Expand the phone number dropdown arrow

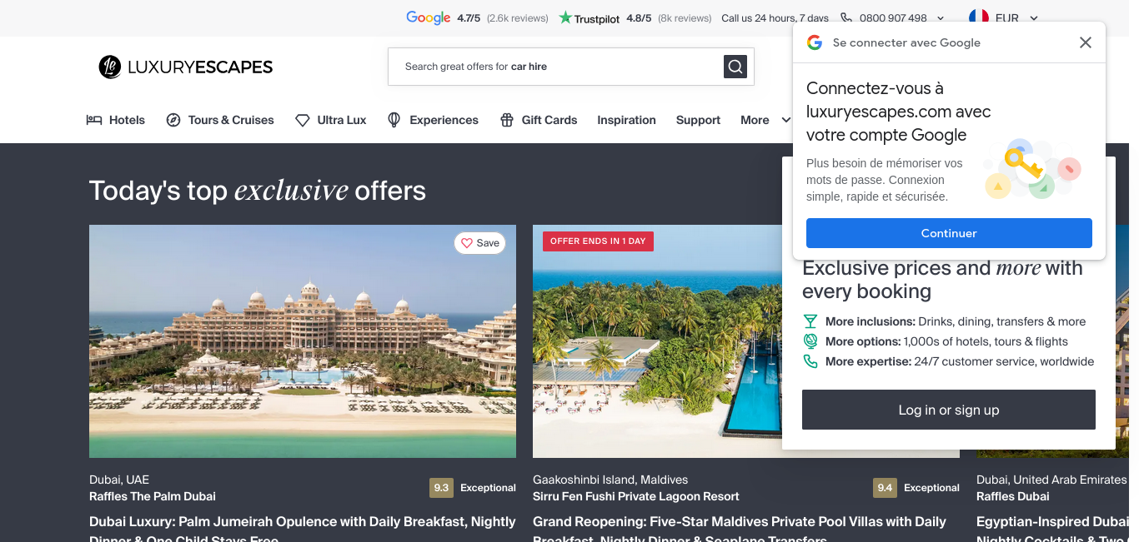click(x=941, y=17)
